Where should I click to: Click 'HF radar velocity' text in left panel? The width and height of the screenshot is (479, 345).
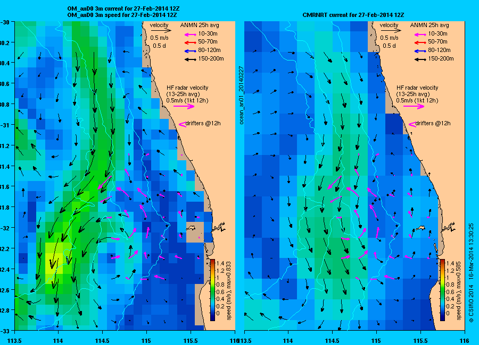pyautogui.click(x=187, y=88)
